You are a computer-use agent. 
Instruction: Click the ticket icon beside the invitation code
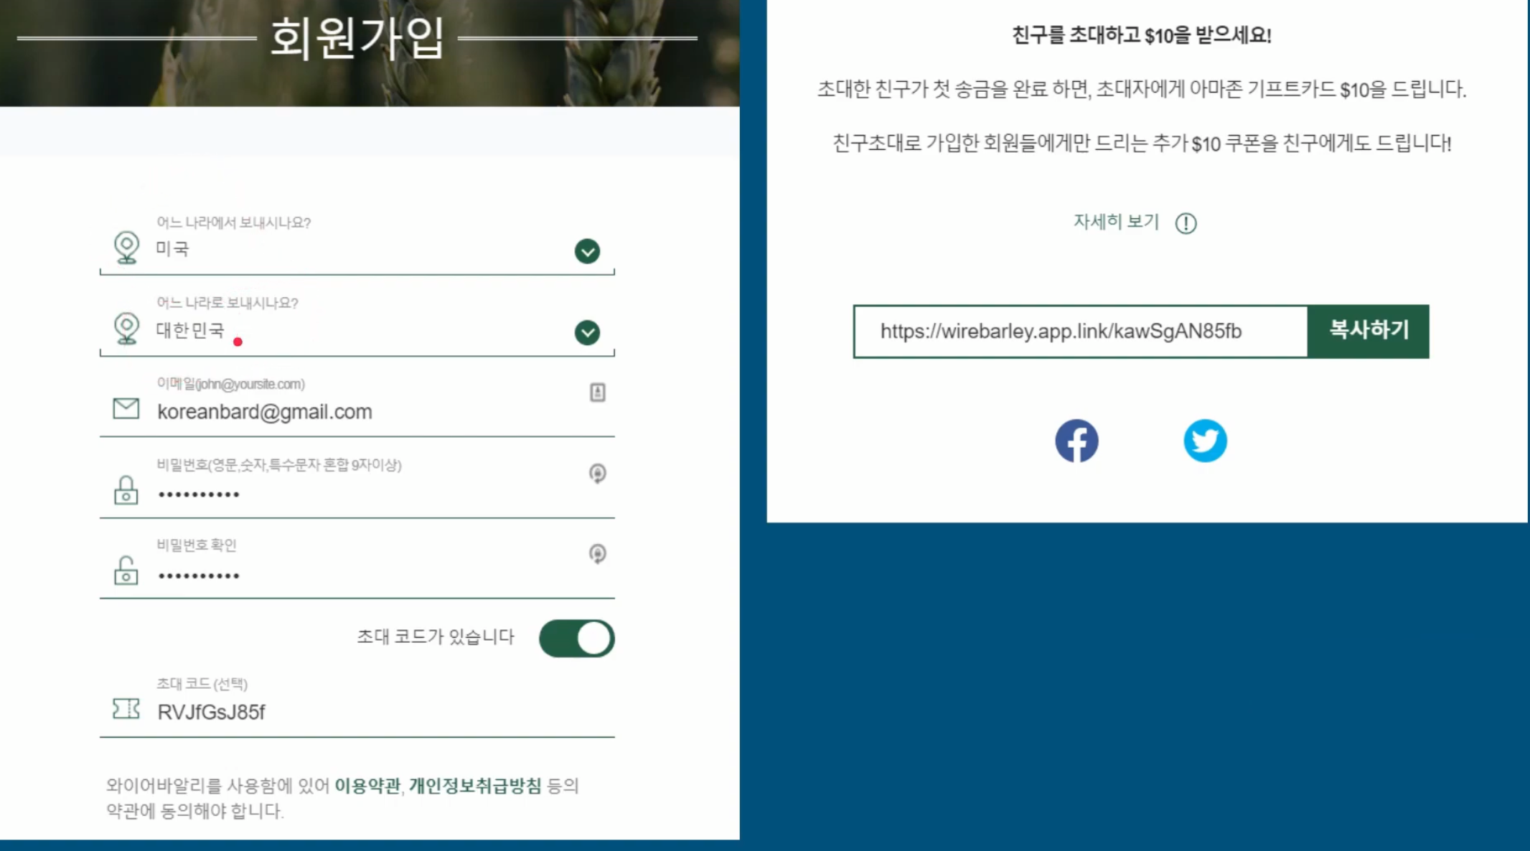pos(125,710)
